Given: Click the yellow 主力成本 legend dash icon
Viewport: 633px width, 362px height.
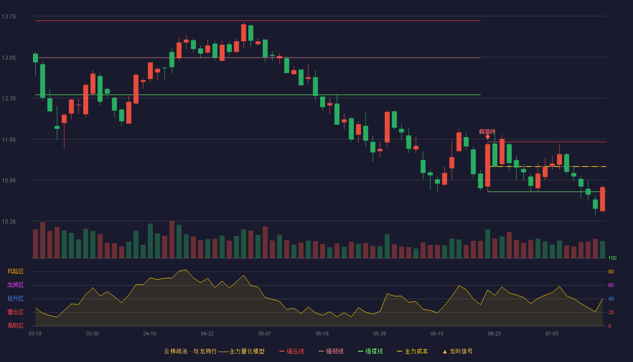Looking at the screenshot, I should coord(399,351).
